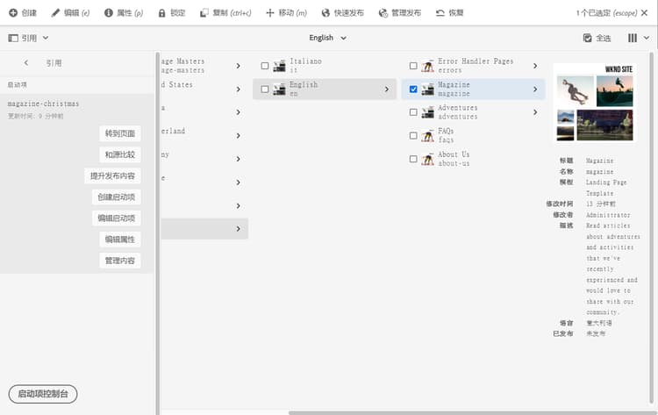
Task: Click the 提升发布内容 button
Action: point(112,175)
